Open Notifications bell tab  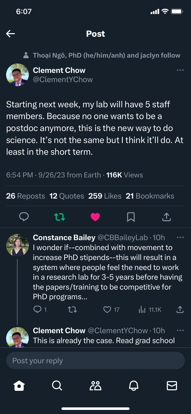pos(134,386)
